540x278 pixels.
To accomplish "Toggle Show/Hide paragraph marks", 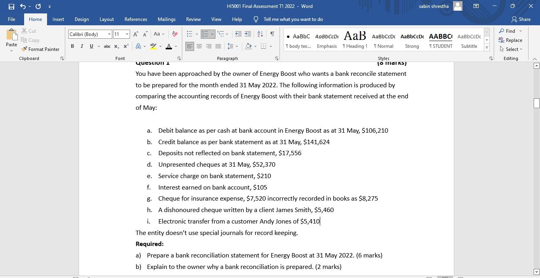I will point(272,34).
